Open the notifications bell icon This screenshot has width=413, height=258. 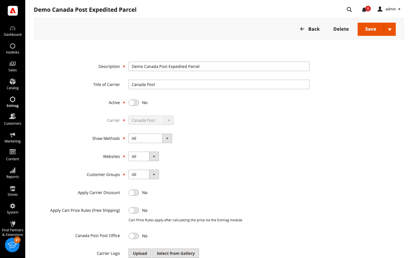(364, 10)
